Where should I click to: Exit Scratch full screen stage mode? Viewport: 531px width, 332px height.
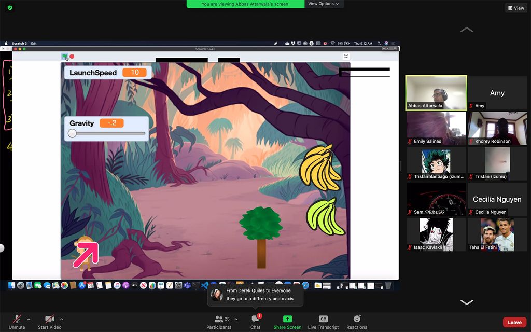pyautogui.click(x=346, y=56)
